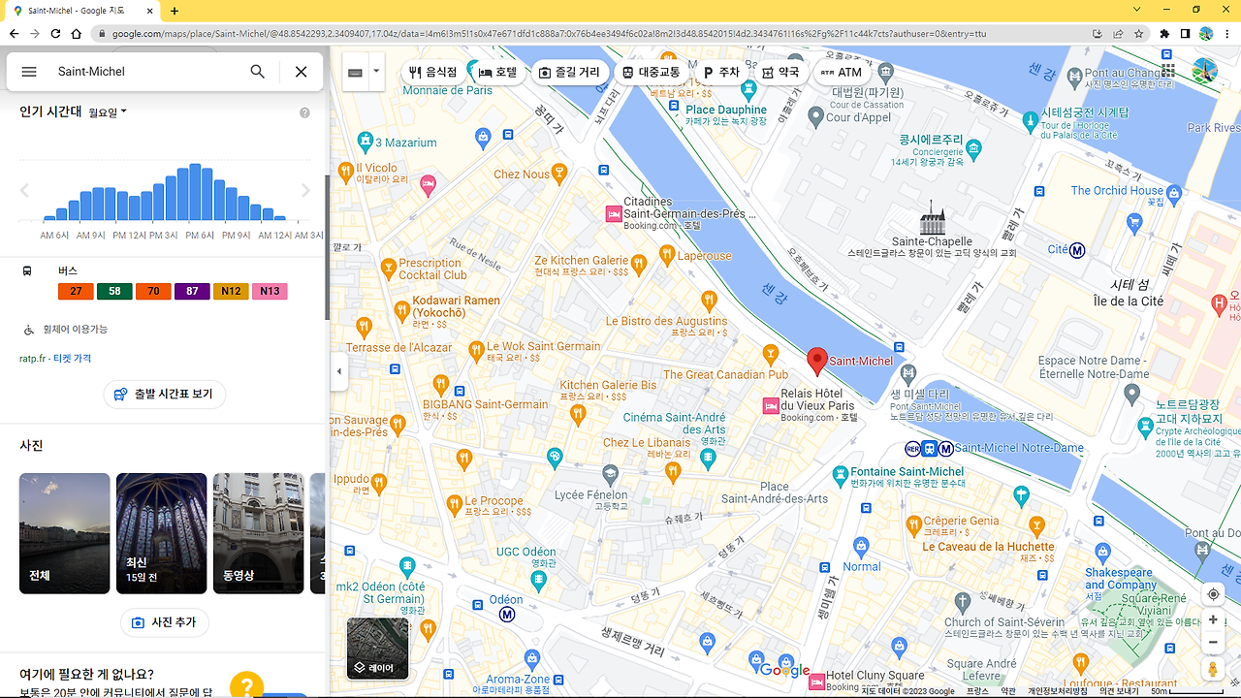1241x698 pixels.
Task: Select the 호텔 filter chip
Action: [x=498, y=73]
